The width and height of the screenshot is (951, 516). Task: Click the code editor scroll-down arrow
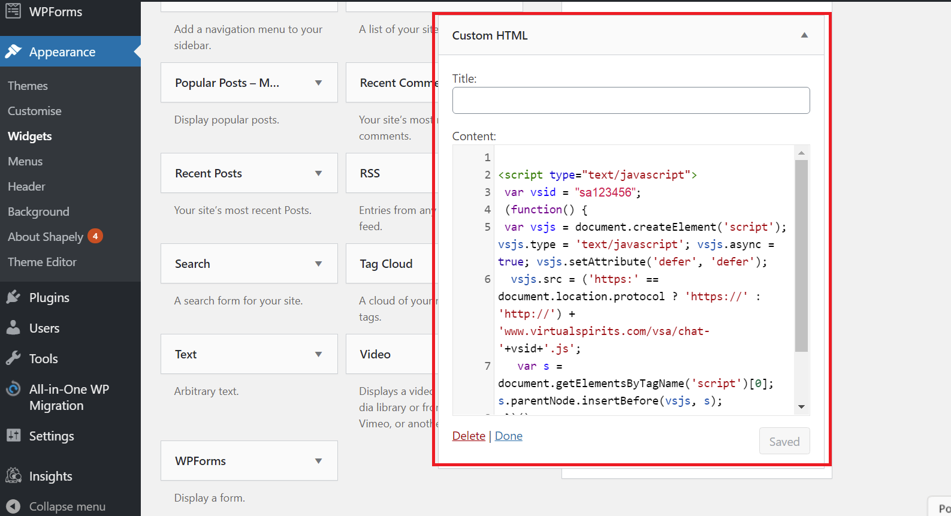[x=801, y=407]
